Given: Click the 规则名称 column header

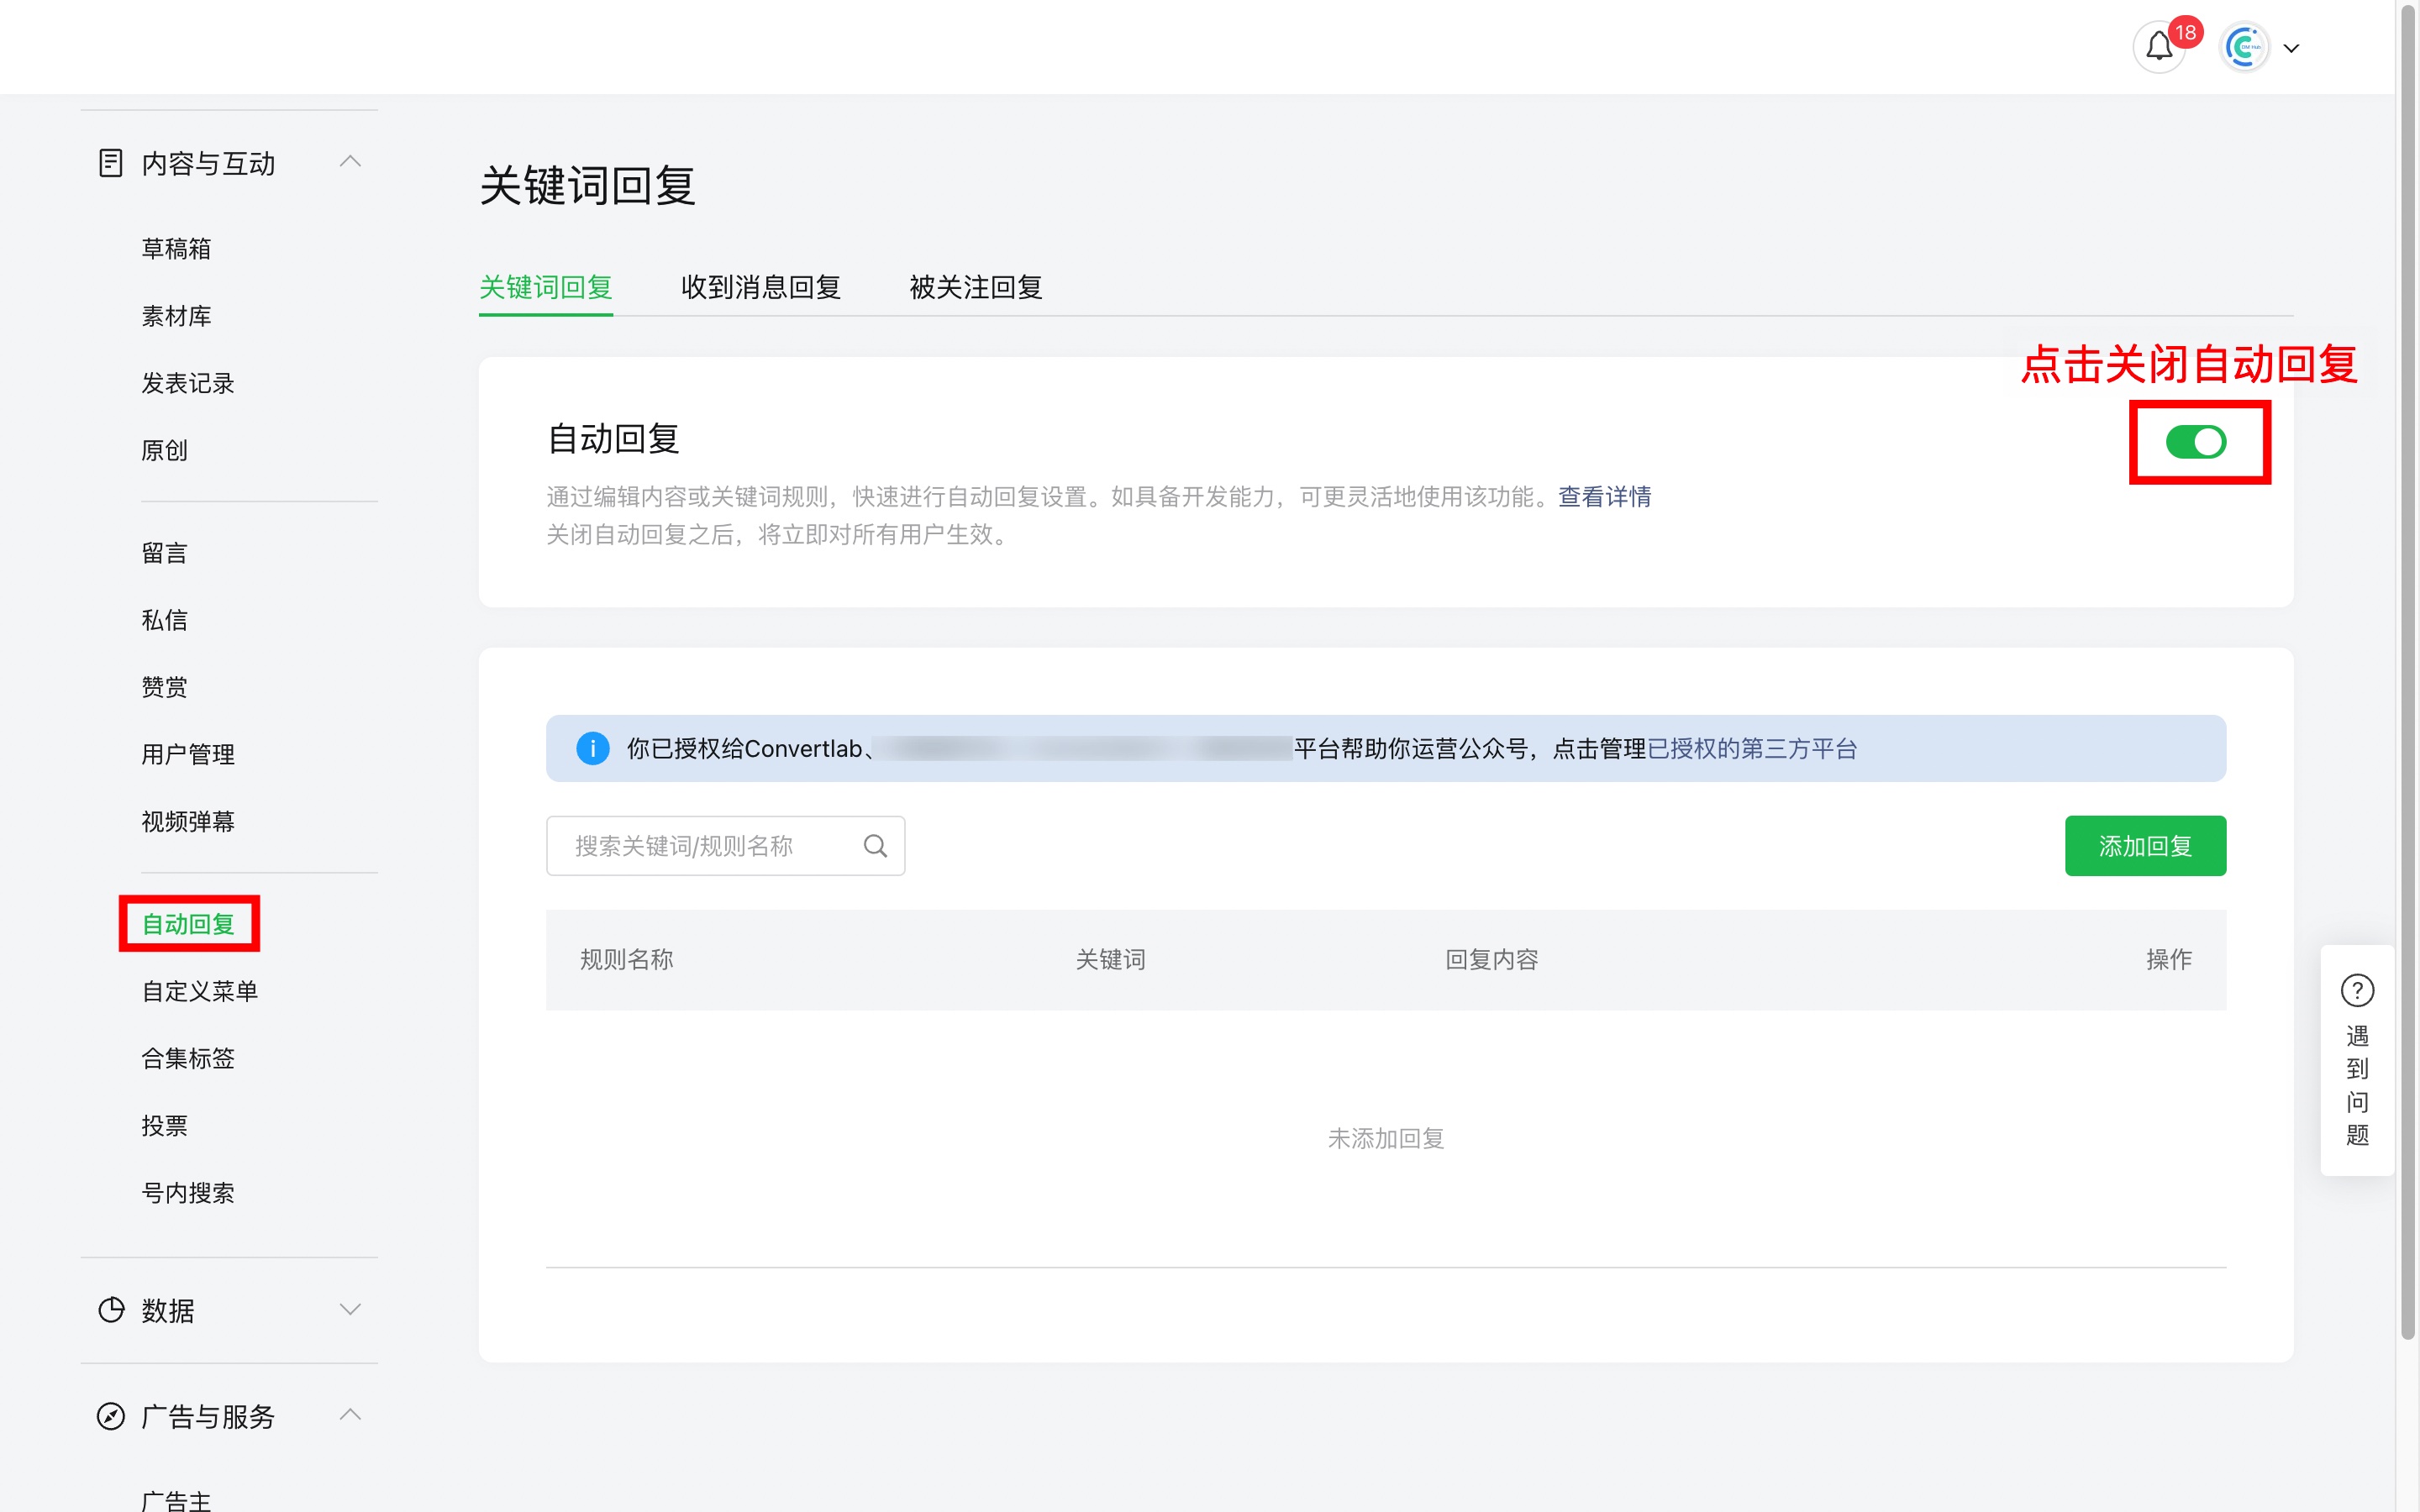Looking at the screenshot, I should point(626,960).
